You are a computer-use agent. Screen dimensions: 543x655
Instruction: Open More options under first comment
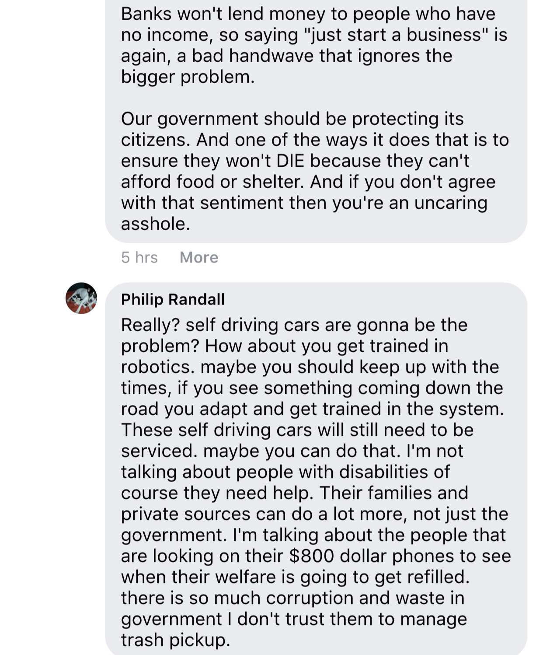(199, 257)
